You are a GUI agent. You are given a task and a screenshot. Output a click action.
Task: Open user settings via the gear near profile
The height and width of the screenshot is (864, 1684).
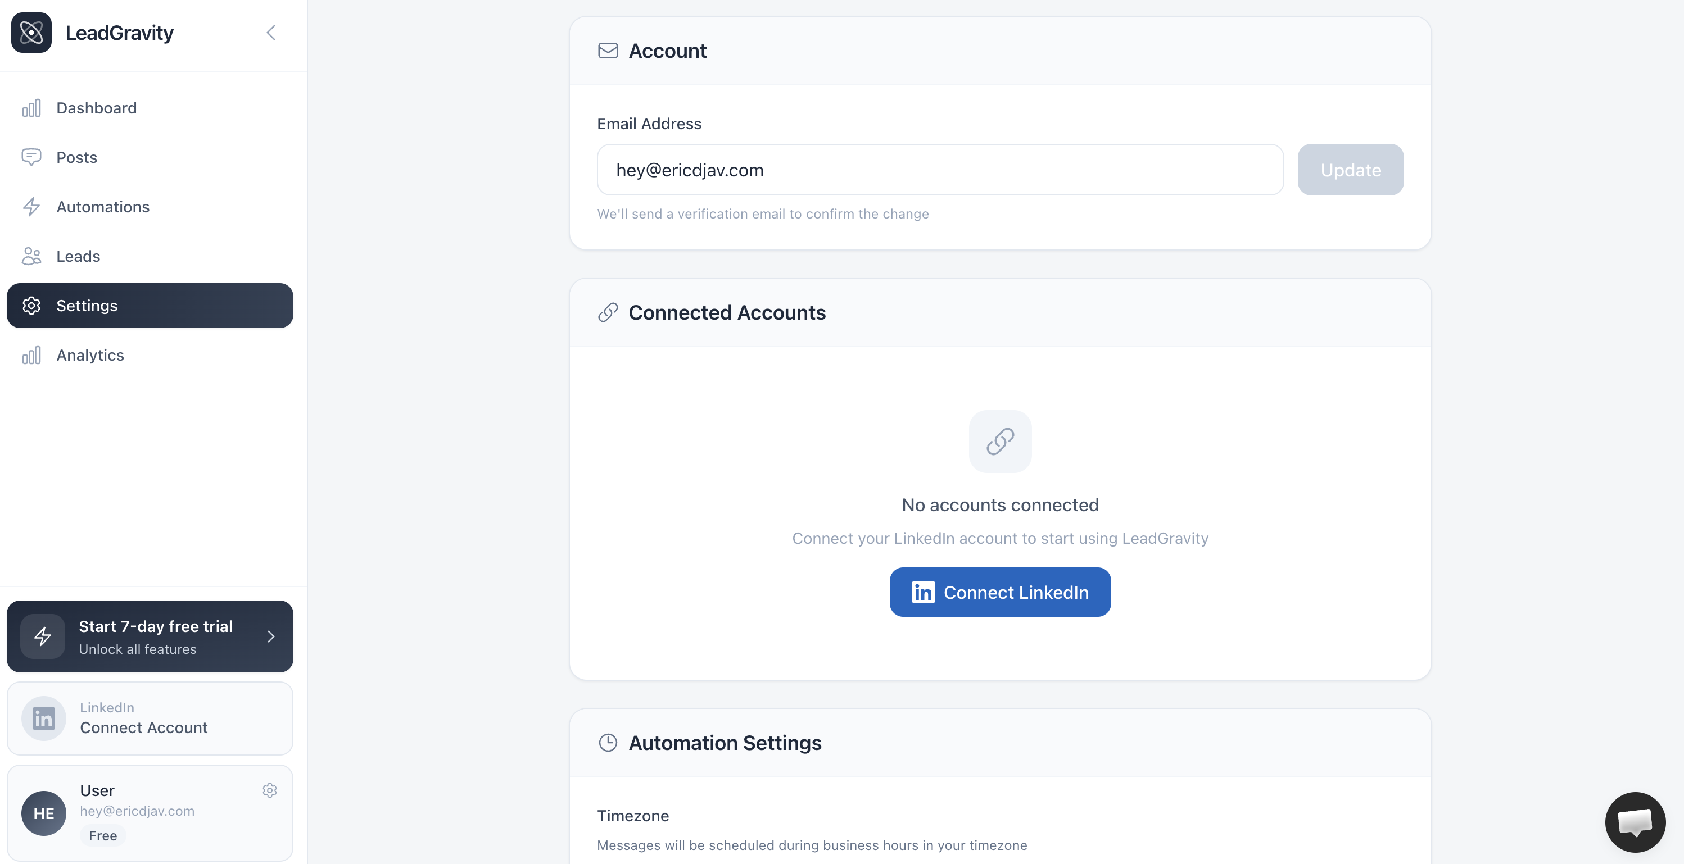(x=269, y=790)
